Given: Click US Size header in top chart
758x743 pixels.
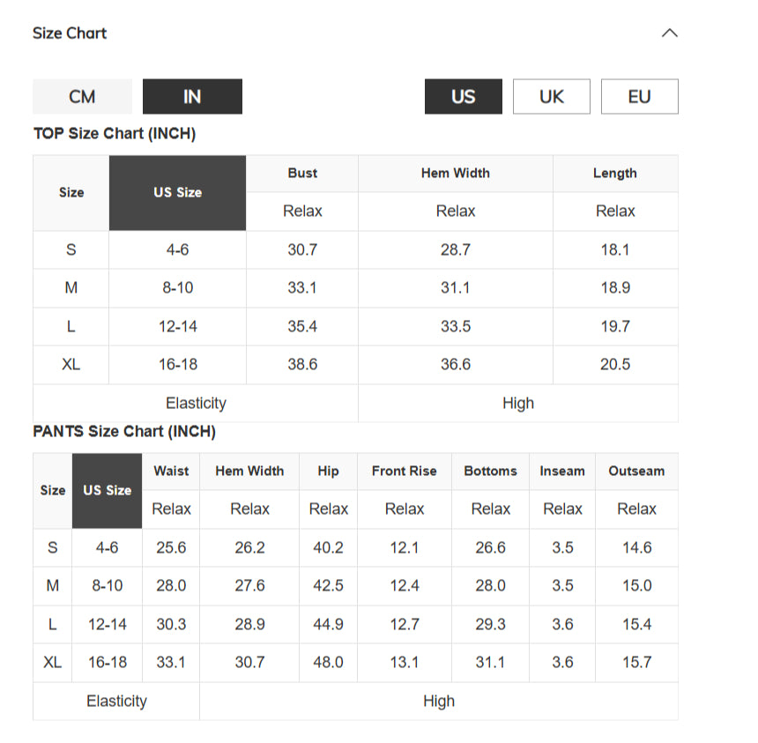Looking at the screenshot, I should [177, 192].
